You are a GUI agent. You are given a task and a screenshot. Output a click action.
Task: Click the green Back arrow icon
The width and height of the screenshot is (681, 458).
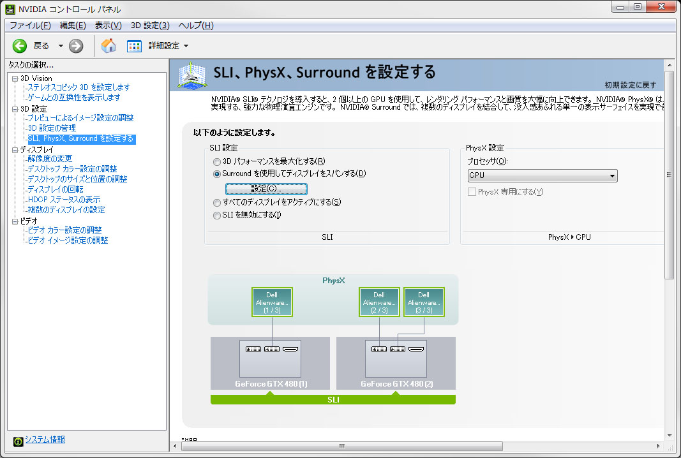[x=20, y=45]
